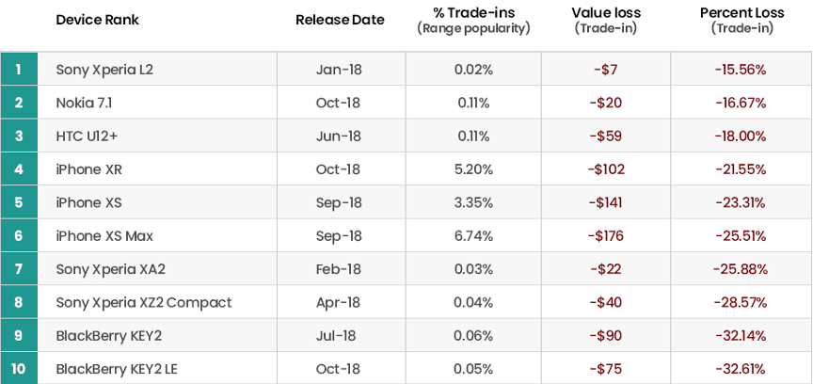Select the iPhone XS Max row label
813x384 pixels.
tap(104, 236)
